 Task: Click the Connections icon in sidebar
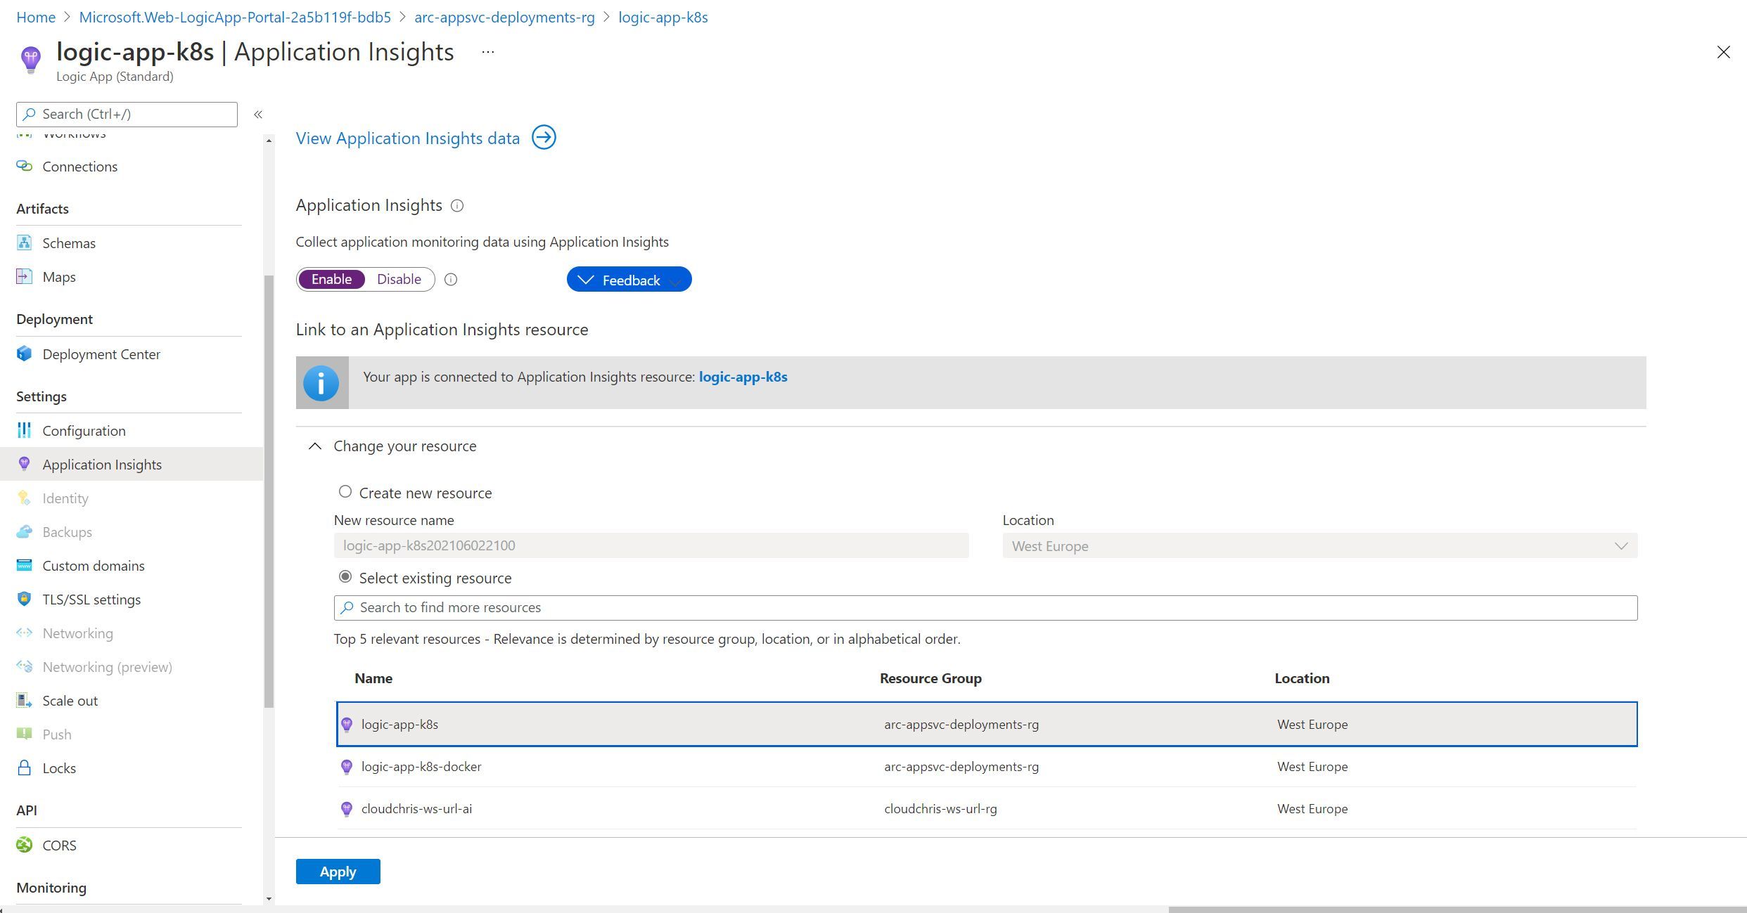tap(24, 165)
